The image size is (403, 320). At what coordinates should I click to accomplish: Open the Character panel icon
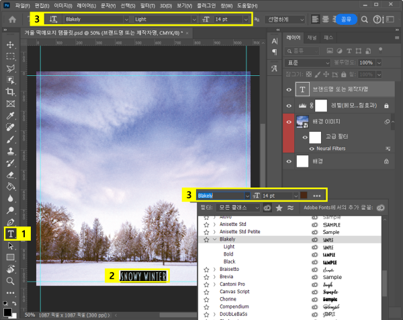coord(275,41)
